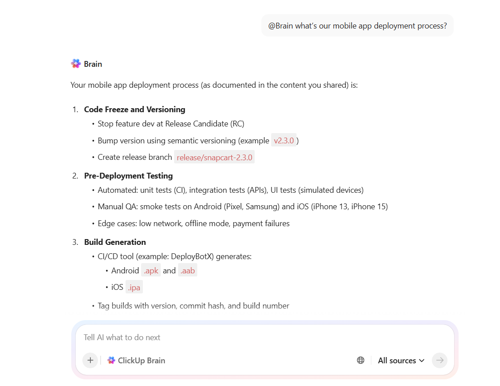Click the Pre-Deployment Testing heading

point(128,175)
